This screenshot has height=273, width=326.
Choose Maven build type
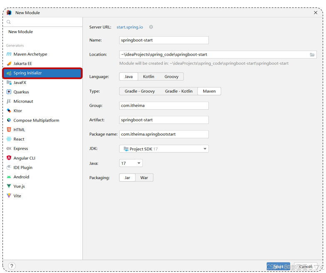coord(209,91)
